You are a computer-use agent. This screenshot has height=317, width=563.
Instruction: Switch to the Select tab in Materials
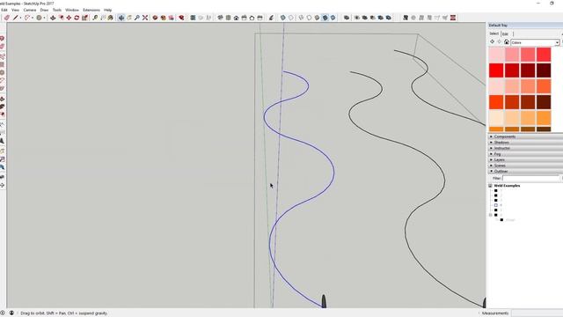494,33
